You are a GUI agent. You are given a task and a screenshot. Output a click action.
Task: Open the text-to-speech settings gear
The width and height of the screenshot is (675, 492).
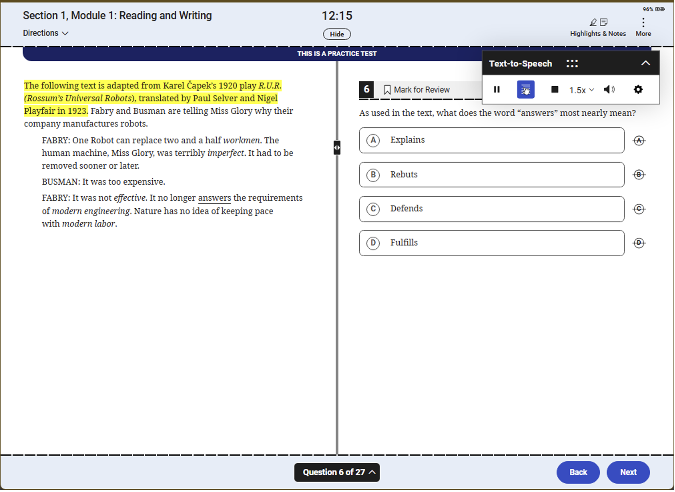point(638,89)
